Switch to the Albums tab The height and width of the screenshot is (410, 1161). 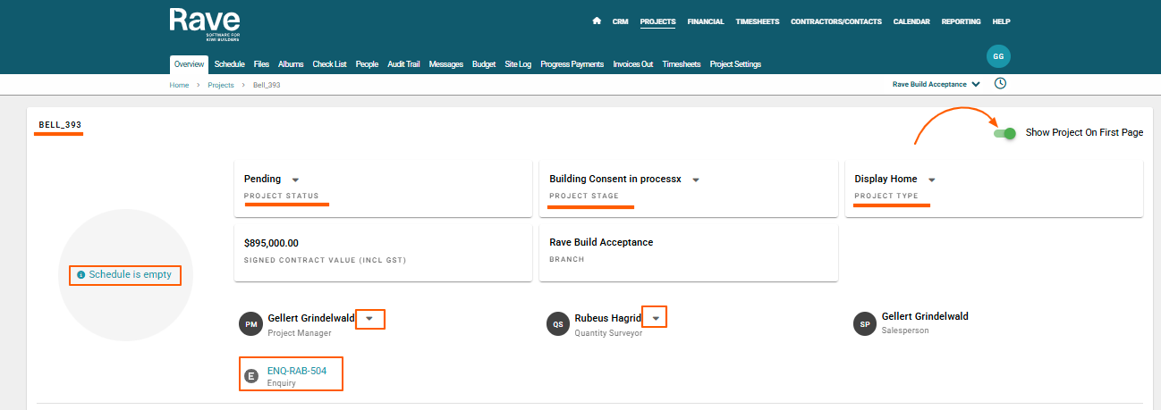coord(291,64)
